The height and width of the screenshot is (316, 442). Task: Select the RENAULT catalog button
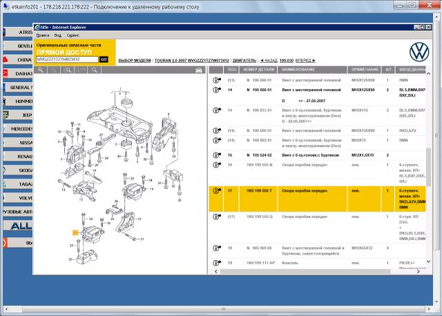(18, 157)
